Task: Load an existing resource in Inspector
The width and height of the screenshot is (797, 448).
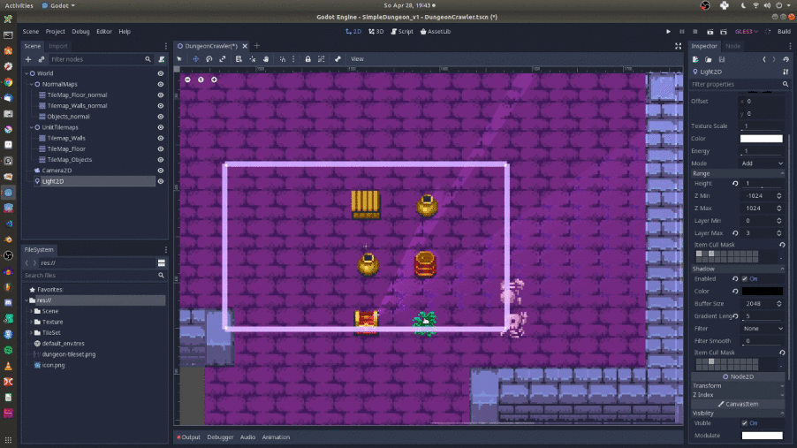Action: pyautogui.click(x=709, y=59)
